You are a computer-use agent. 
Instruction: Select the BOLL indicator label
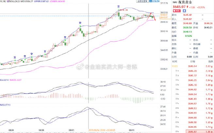(9, 2)
